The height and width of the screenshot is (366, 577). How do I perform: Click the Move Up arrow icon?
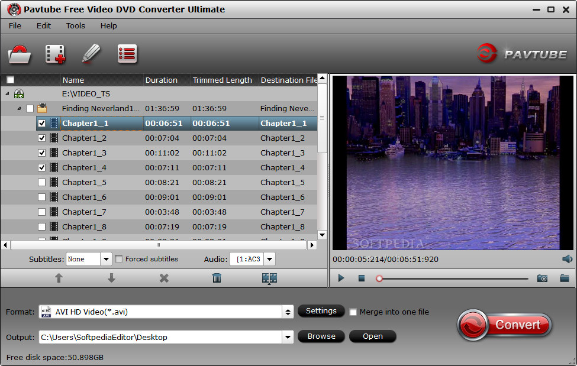59,278
